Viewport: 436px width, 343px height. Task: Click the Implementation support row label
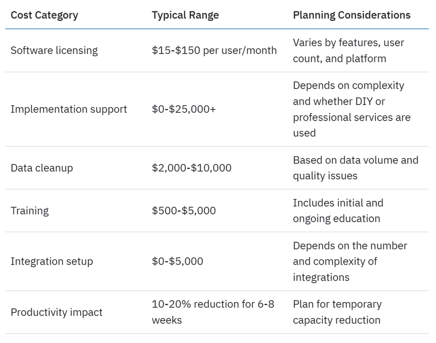[x=69, y=109]
